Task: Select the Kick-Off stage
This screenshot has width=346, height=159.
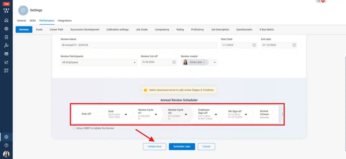Action: tap(86, 114)
